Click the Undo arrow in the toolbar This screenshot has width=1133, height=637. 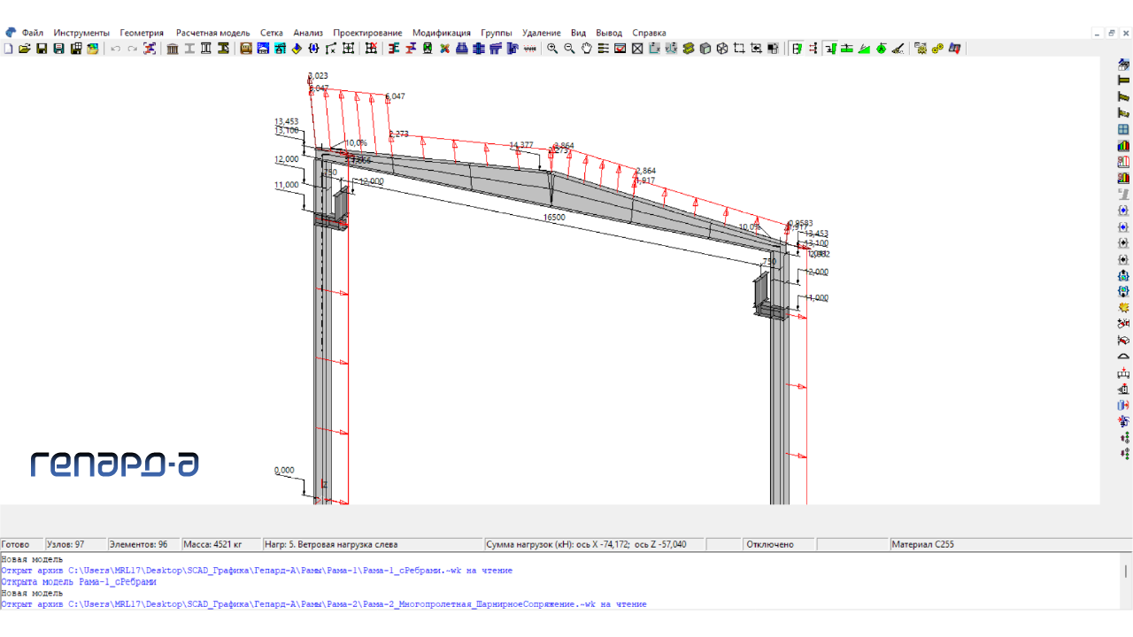116,49
